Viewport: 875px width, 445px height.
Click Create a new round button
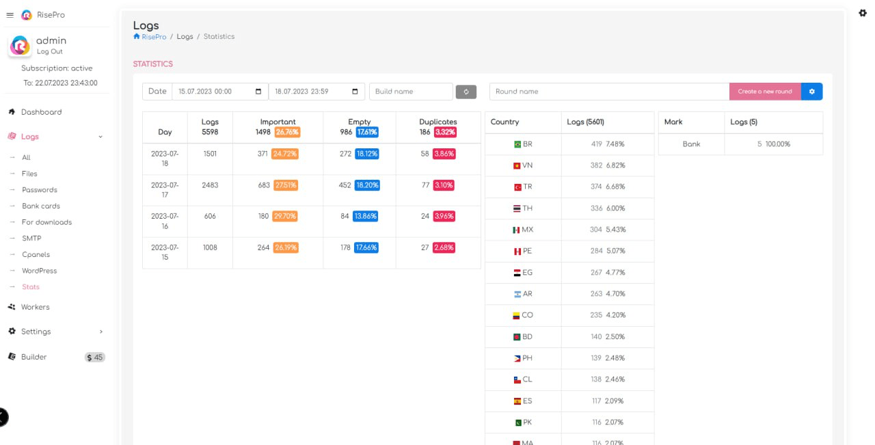point(765,92)
